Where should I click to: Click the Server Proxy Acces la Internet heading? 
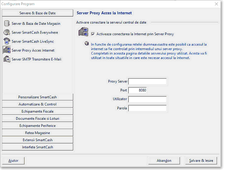click(104, 13)
